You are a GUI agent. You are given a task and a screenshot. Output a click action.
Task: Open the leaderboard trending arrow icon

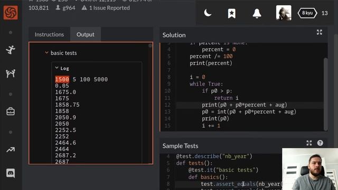click(11, 149)
